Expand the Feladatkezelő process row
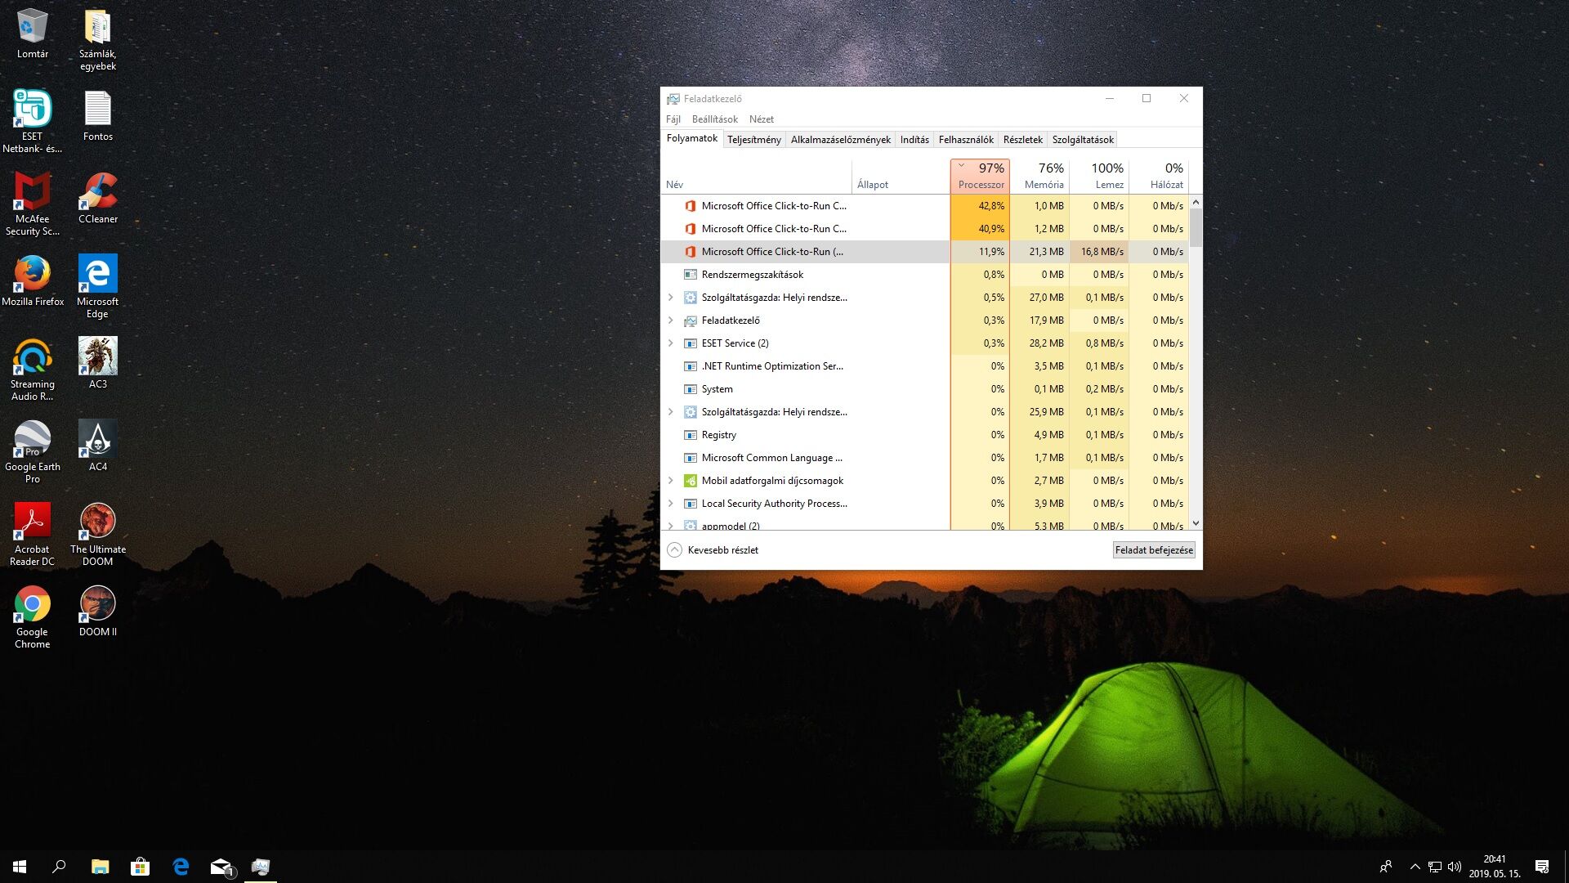Screen dimensions: 1569x883 (x=671, y=320)
